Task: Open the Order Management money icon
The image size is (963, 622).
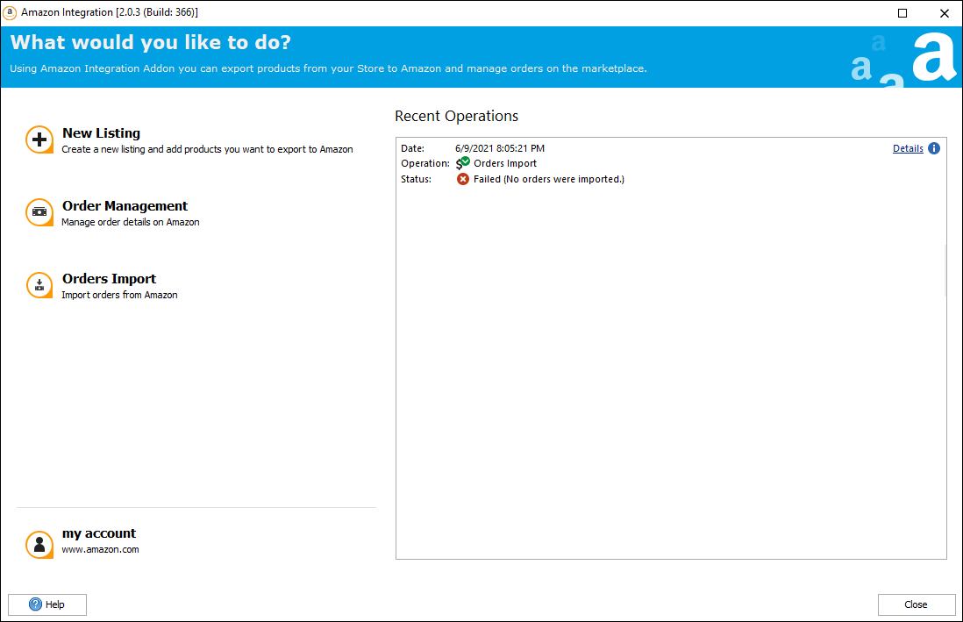Action: [39, 212]
